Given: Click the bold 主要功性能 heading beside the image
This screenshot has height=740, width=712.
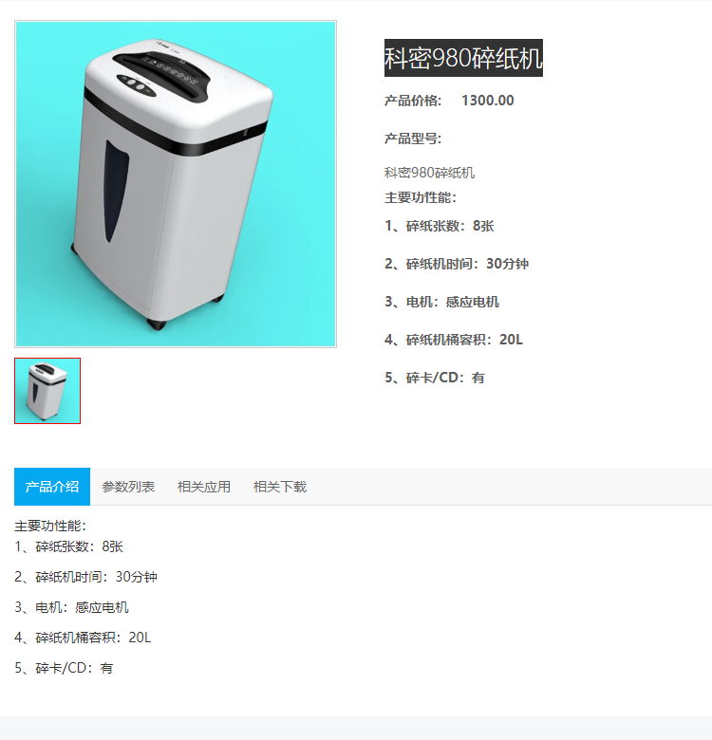Looking at the screenshot, I should click(421, 197).
